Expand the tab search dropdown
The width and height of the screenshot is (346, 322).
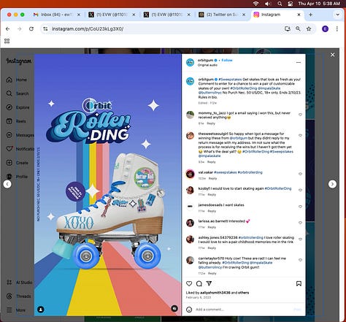tap(337, 15)
